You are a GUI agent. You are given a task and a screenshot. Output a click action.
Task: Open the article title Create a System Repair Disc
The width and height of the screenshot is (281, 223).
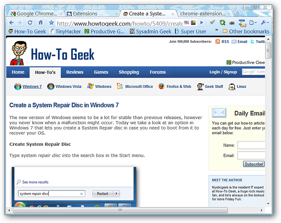(x=64, y=105)
